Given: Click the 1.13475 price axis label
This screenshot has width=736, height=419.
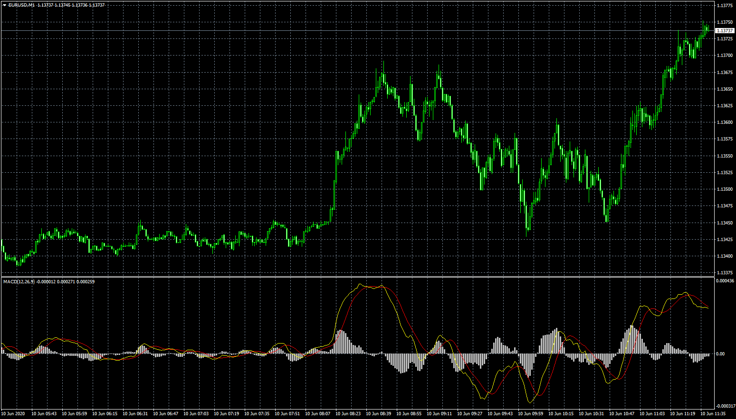Looking at the screenshot, I should point(725,206).
